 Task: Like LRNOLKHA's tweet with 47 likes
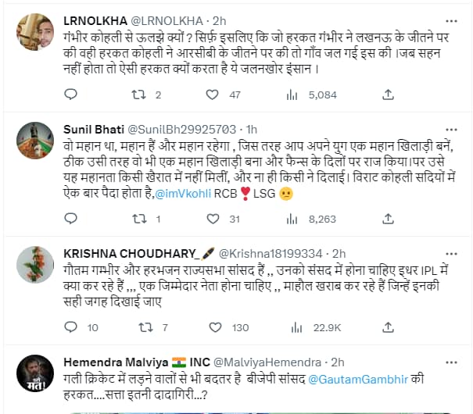click(x=213, y=95)
